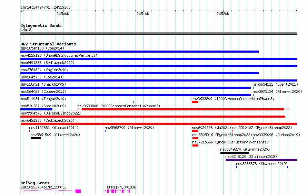Select the black nsv5849274 variant bar
The width and height of the screenshot is (307, 195).
pyautogui.click(x=235, y=153)
